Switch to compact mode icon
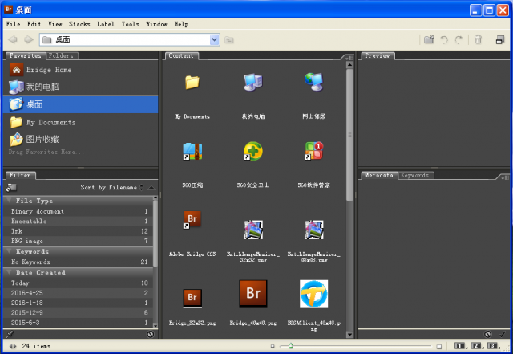This screenshot has width=513, height=354. pos(499,39)
